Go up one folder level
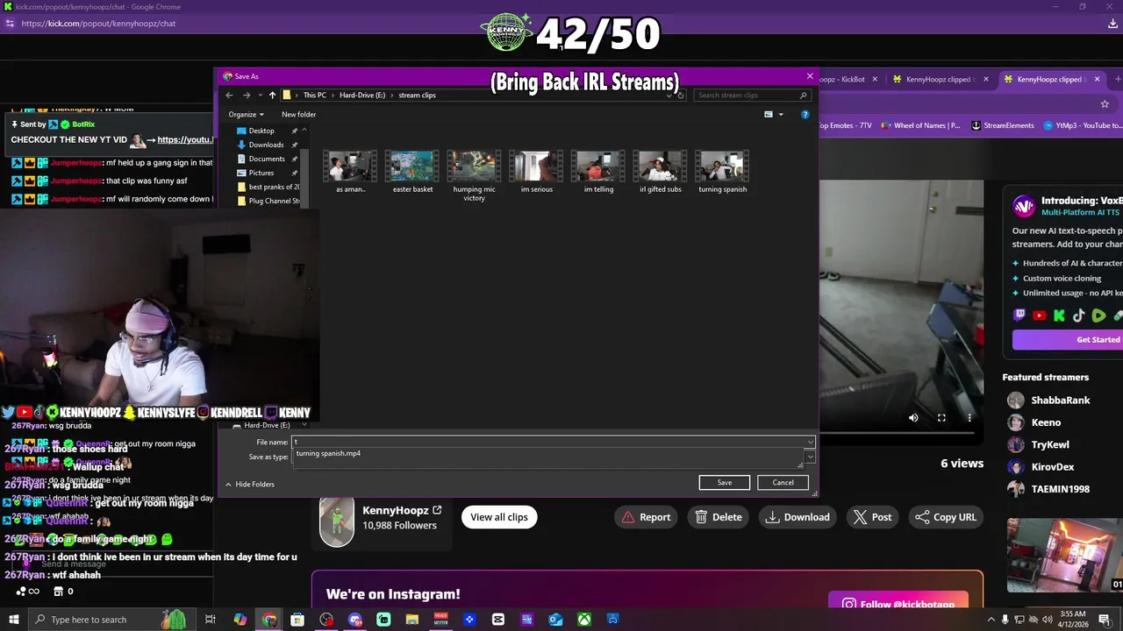The width and height of the screenshot is (1123, 631). pos(272,95)
